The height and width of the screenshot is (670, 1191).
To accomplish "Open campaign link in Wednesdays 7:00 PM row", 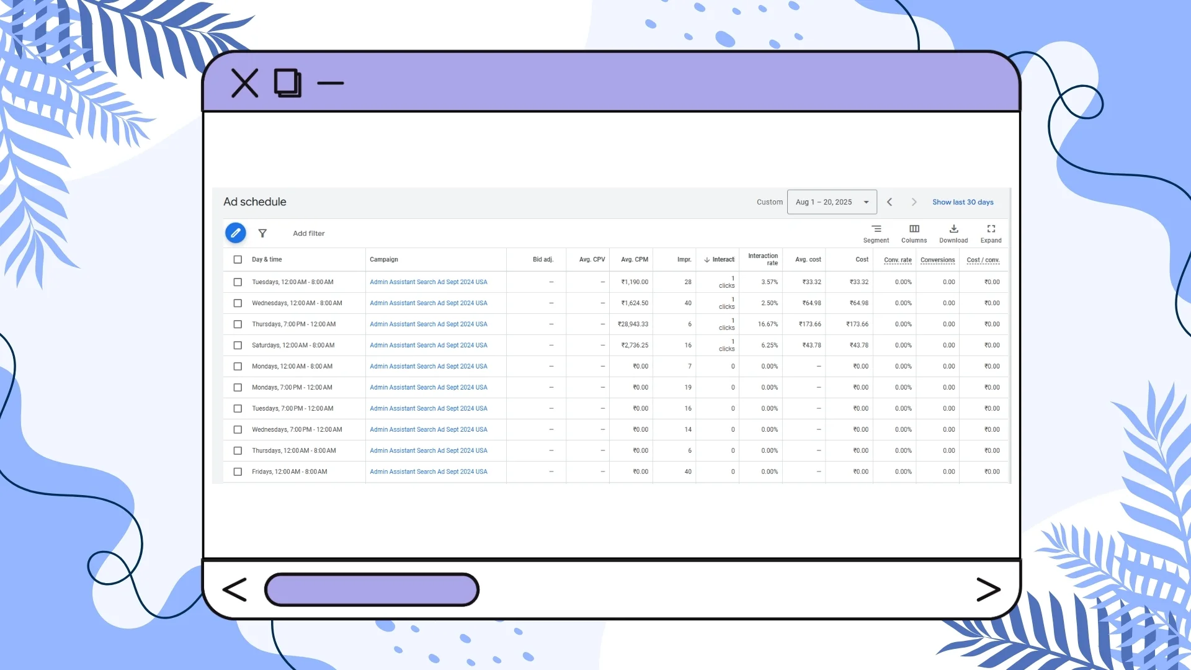I will point(429,430).
